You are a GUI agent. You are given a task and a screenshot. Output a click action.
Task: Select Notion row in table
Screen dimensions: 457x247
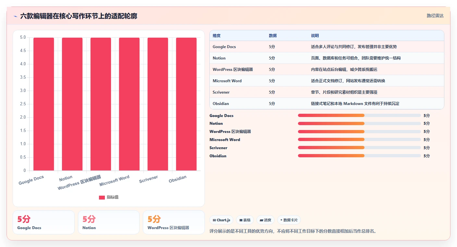(x=327, y=58)
